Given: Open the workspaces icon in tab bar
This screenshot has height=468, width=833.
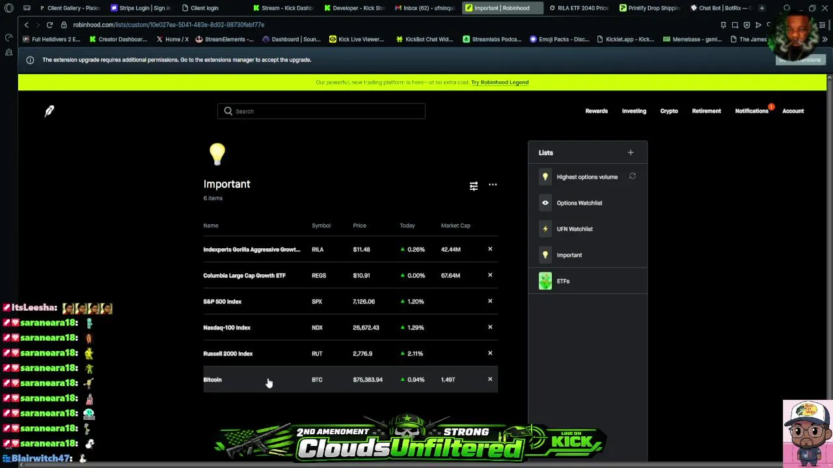Looking at the screenshot, I should pyautogui.click(x=27, y=8).
